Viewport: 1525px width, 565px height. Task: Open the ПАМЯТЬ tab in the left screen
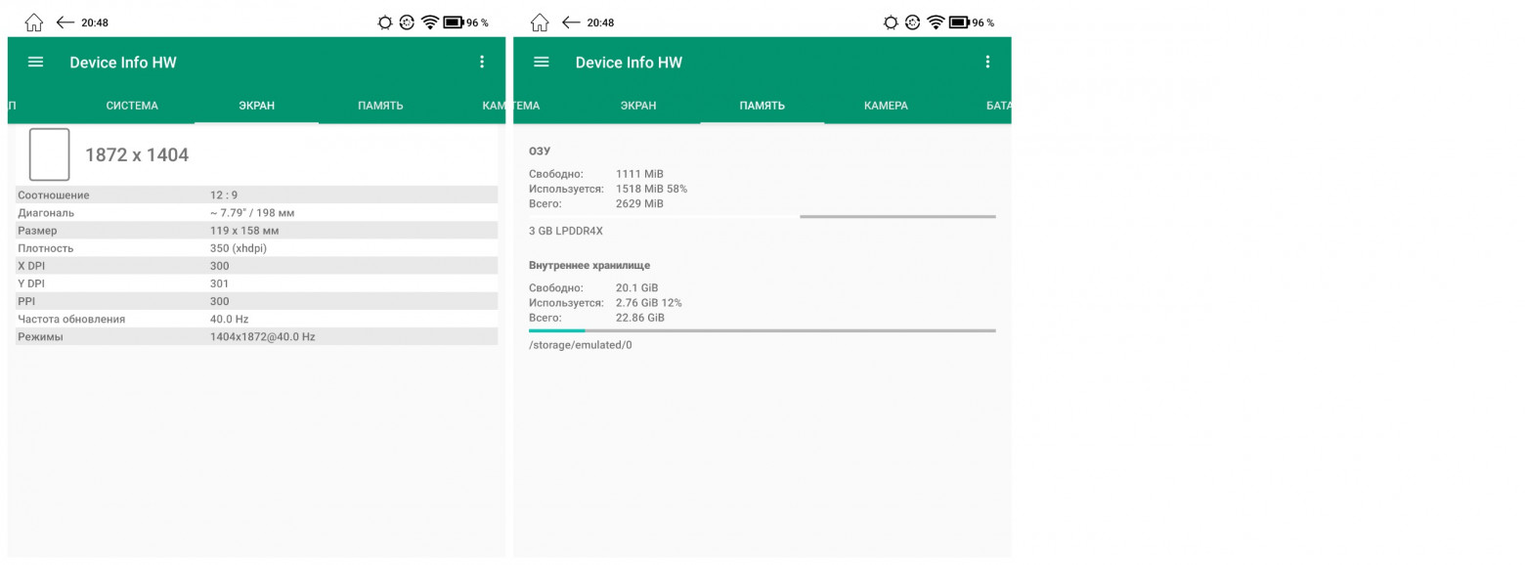tap(380, 106)
